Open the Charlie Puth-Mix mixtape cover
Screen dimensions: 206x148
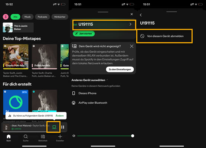16,57
